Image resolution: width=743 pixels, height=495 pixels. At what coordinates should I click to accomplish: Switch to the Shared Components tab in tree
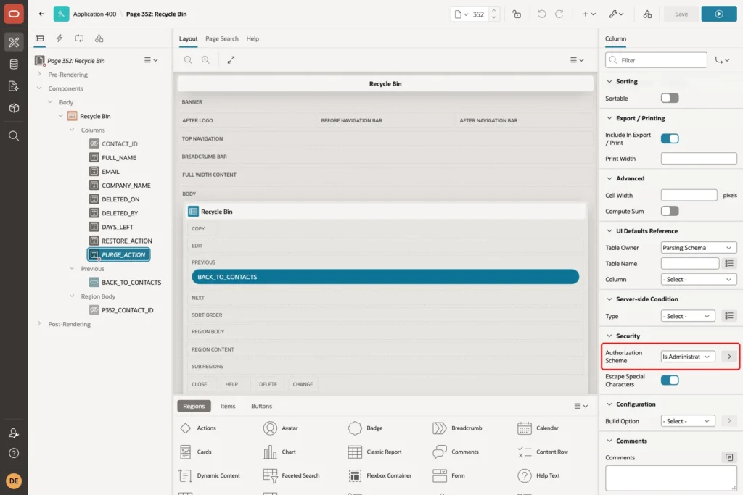(x=99, y=38)
